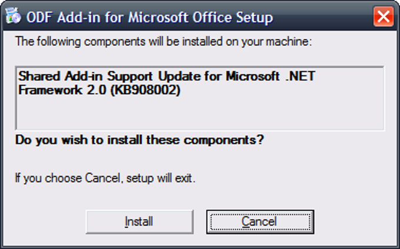Click the red X in title bar
This screenshot has width=400, height=249.
click(x=383, y=16)
